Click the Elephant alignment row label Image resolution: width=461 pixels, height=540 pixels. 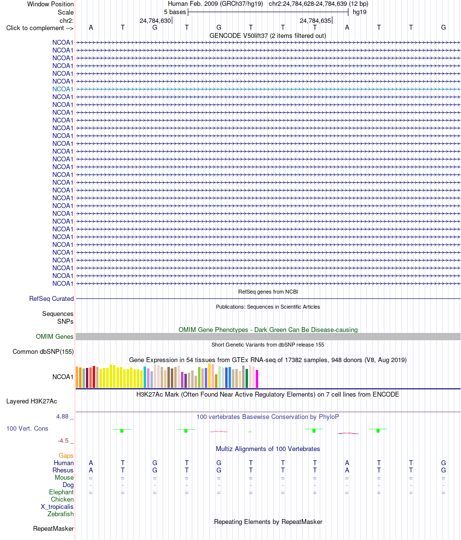[61, 492]
